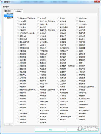Screen dimensions: 101x134
Task: Pick the 城市之光 template
Action: [x=38, y=45]
